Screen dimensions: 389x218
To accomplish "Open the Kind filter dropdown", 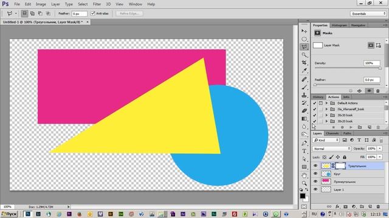I will (x=326, y=140).
